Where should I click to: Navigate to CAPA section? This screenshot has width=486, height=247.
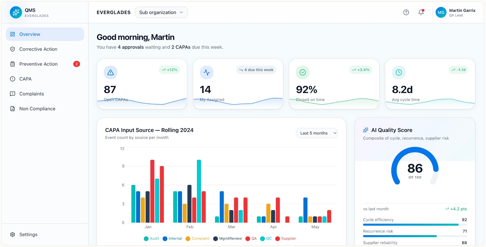click(45, 79)
